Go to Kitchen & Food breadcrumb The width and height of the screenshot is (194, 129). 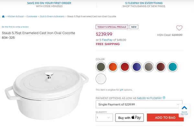click(x=16, y=16)
